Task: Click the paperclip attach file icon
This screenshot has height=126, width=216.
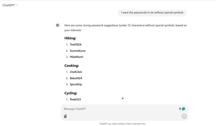Action: click(x=65, y=116)
